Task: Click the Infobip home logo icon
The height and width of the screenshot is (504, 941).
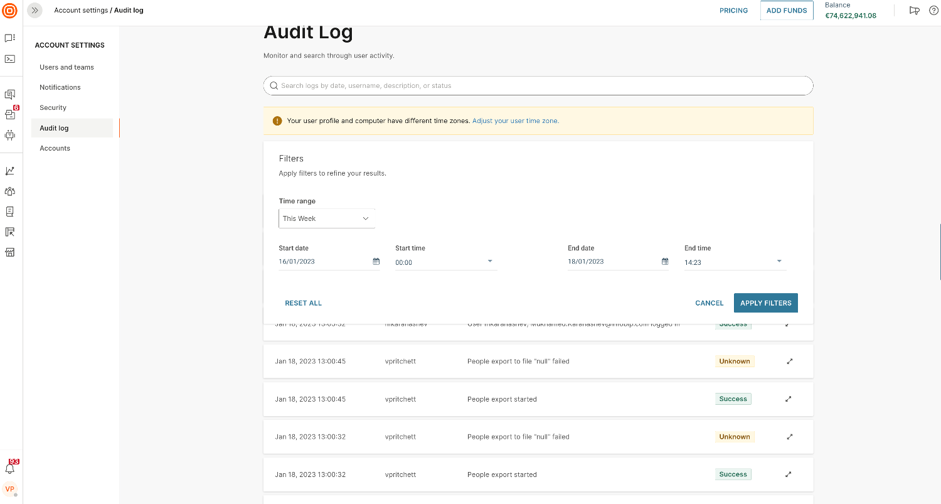Action: pyautogui.click(x=10, y=11)
